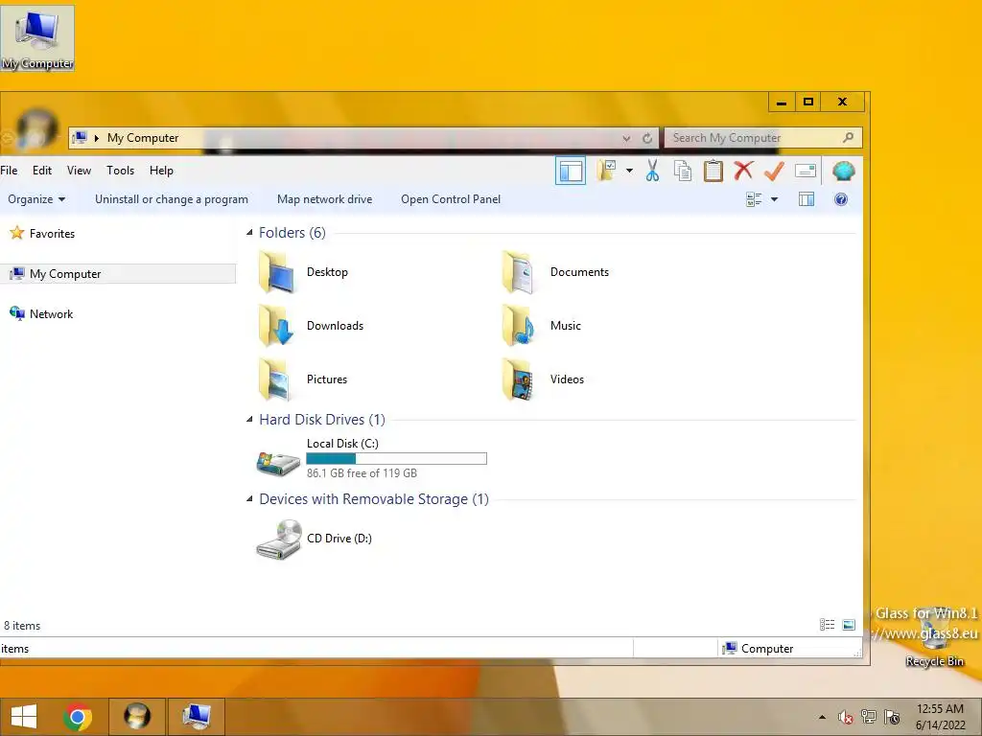Screen dimensions: 982x736
Task: Click the My Computer taskbar button
Action: 196,717
